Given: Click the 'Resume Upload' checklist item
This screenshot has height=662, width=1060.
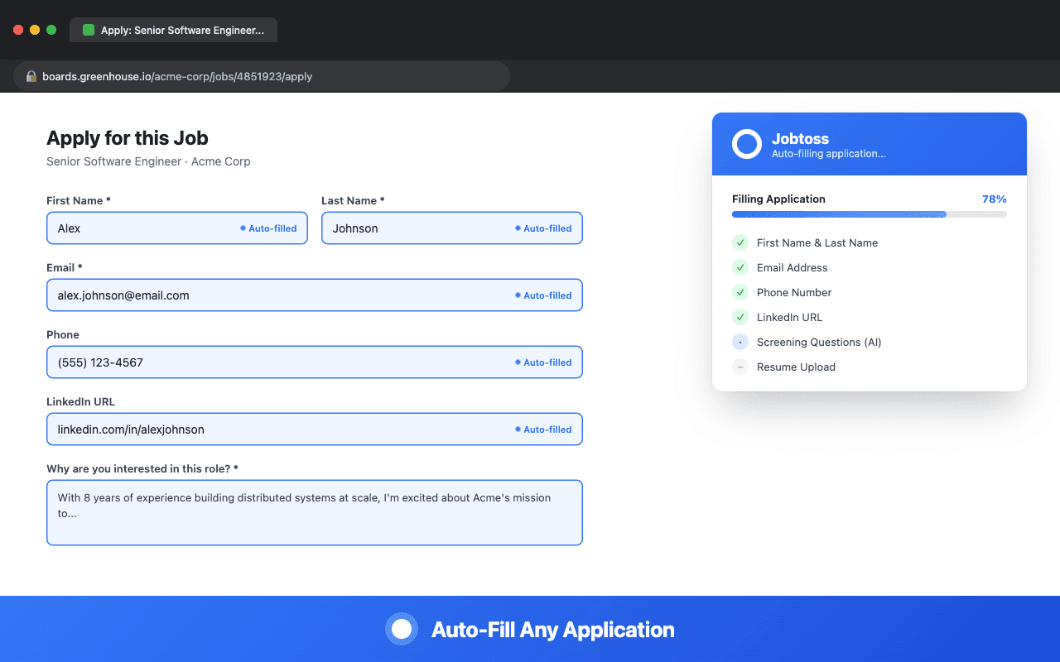Looking at the screenshot, I should coord(870,367).
